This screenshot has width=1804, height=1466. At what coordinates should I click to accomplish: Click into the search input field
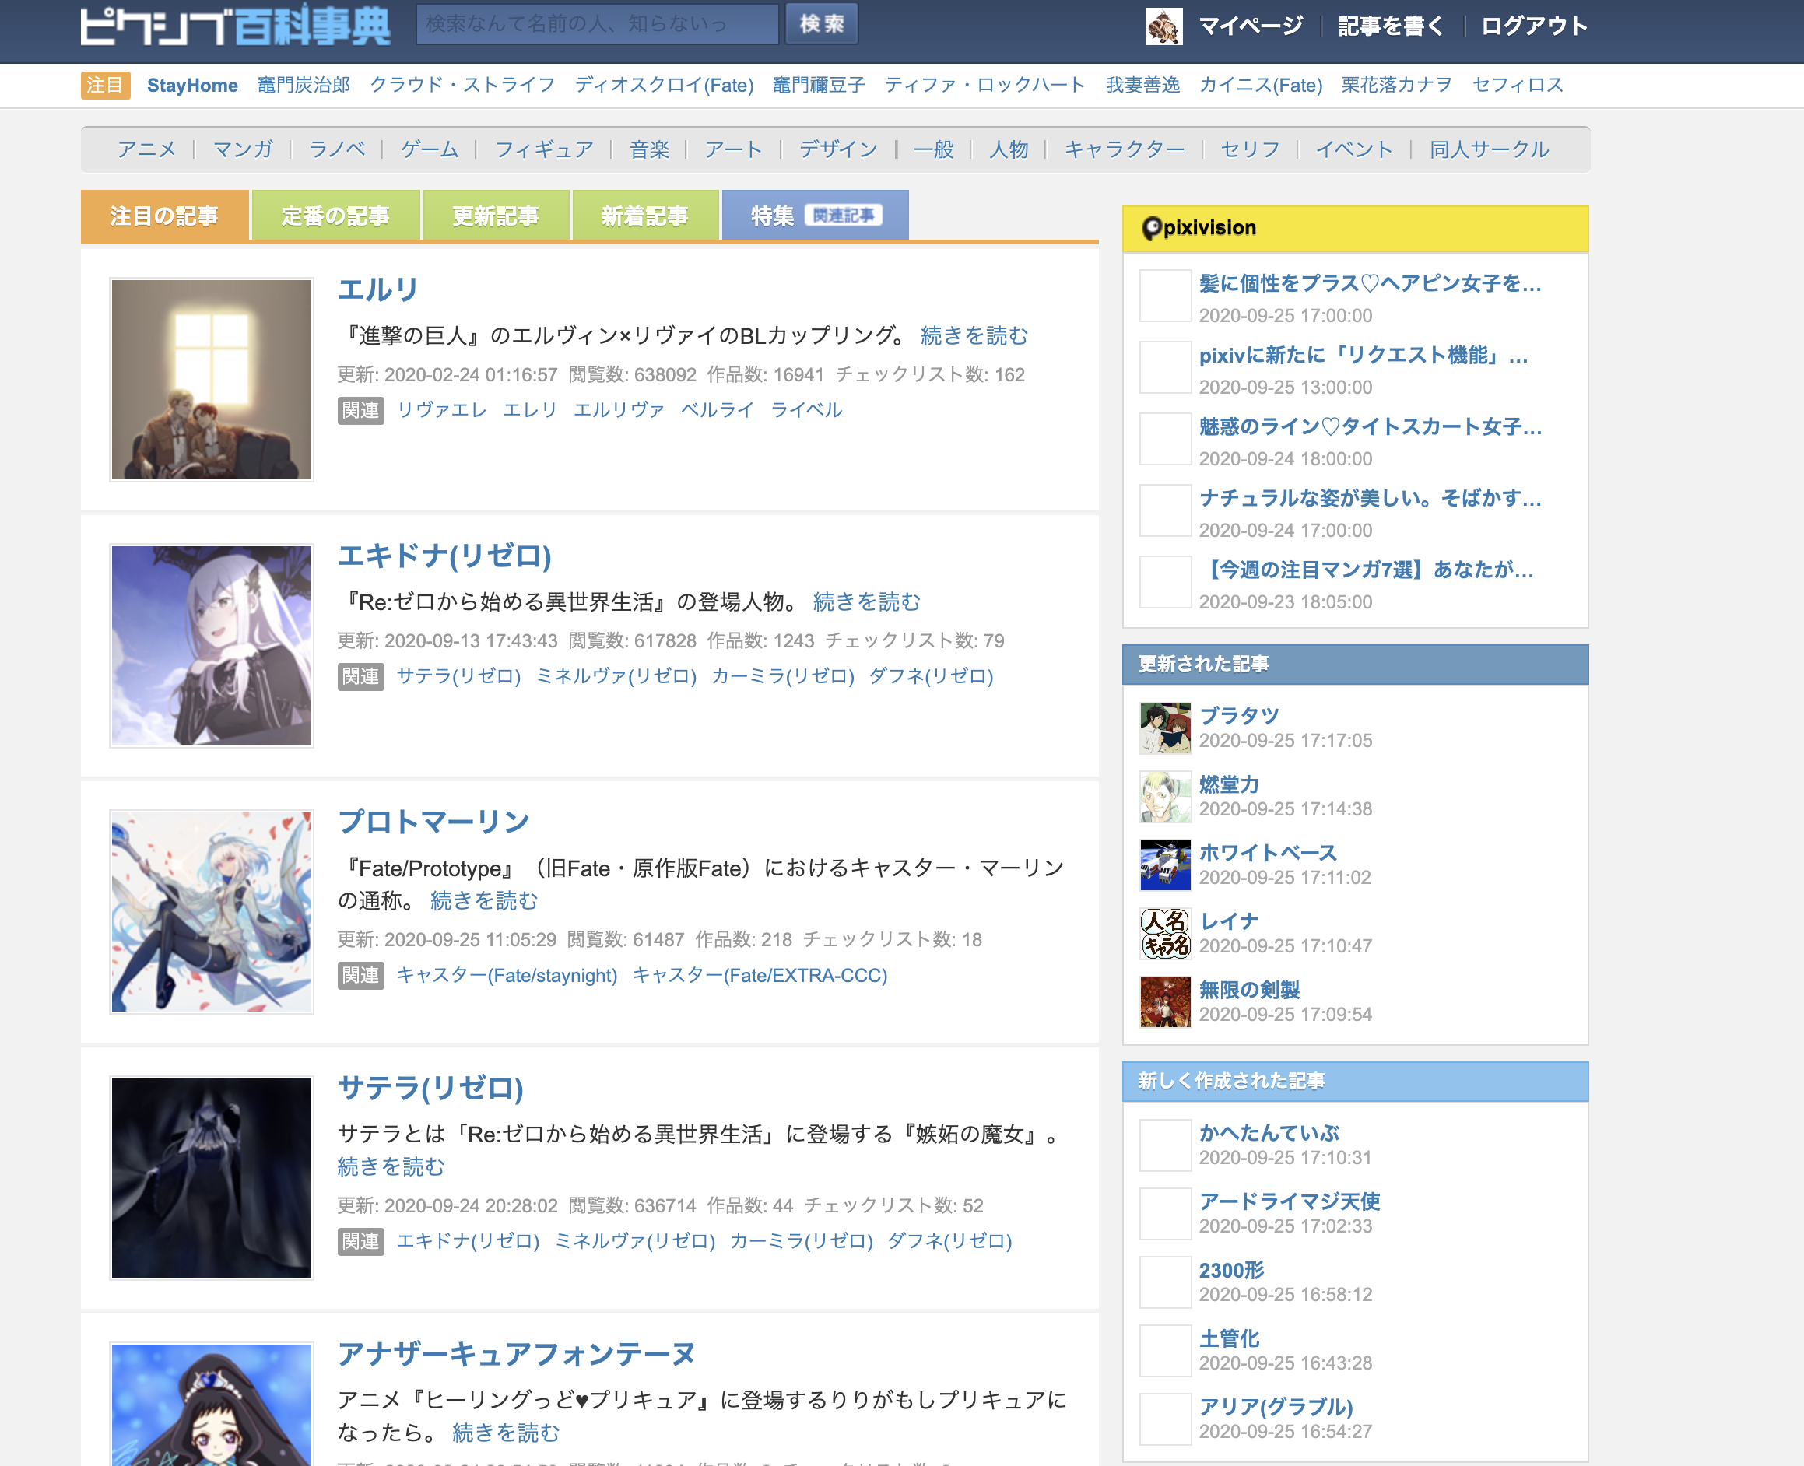(596, 23)
